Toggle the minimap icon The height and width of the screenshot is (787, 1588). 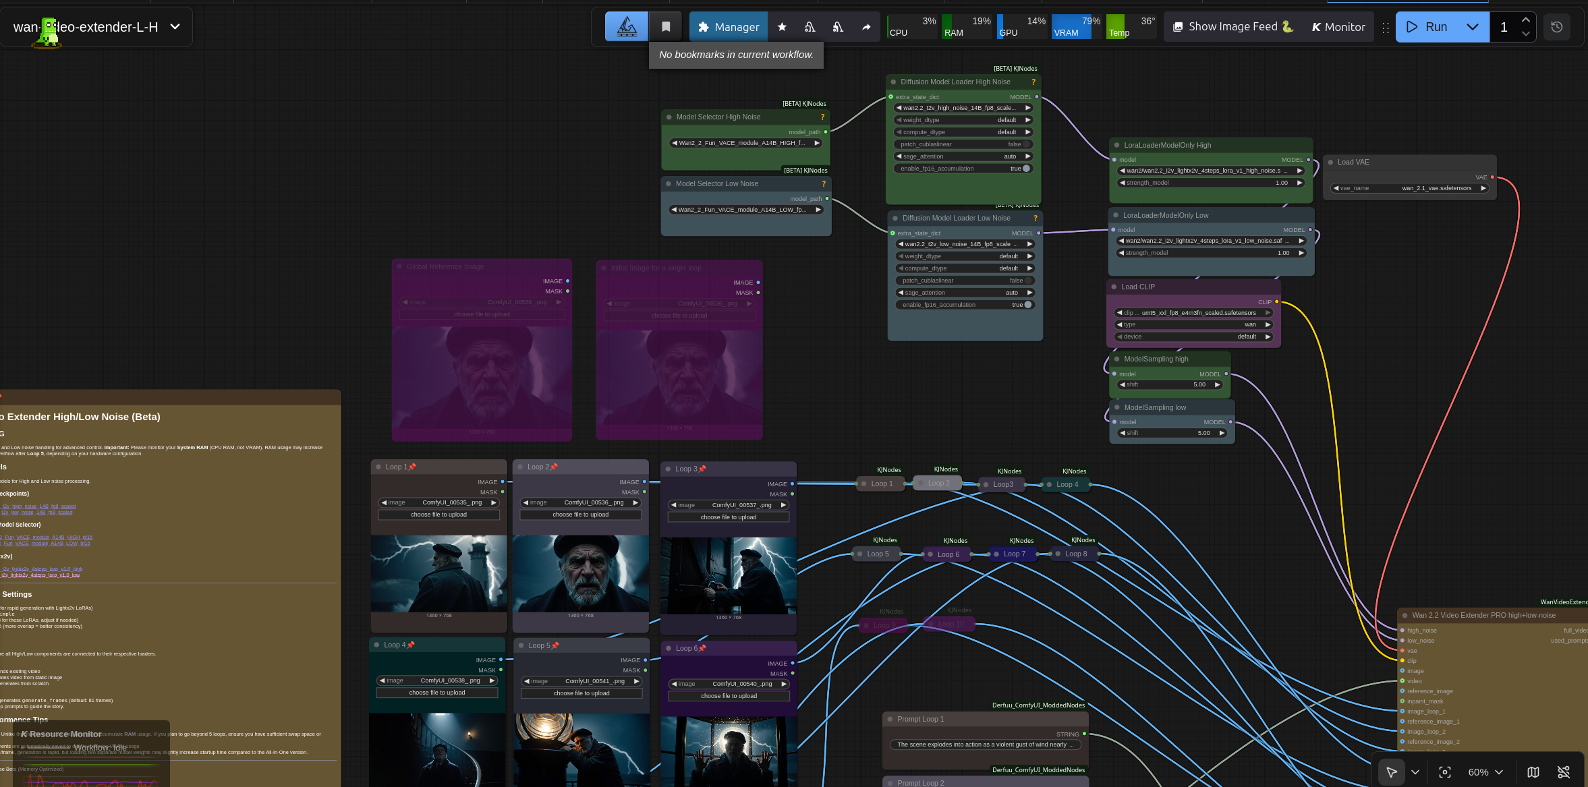pyautogui.click(x=1533, y=772)
